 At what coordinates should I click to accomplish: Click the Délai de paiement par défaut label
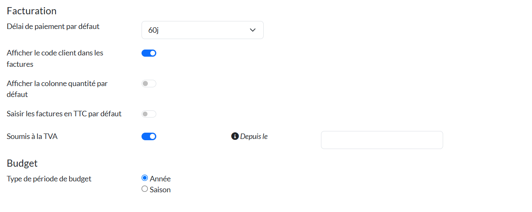(x=53, y=26)
